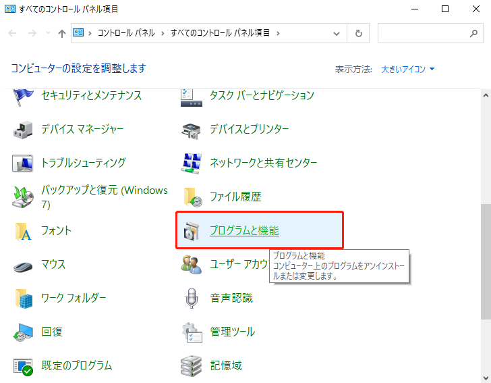The image size is (491, 383).
Task: Click the Storage Spaces drives icon
Action: click(192, 366)
